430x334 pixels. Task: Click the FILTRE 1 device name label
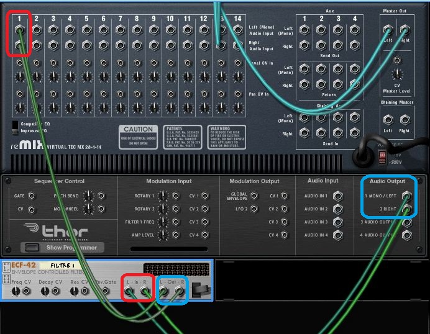click(63, 265)
